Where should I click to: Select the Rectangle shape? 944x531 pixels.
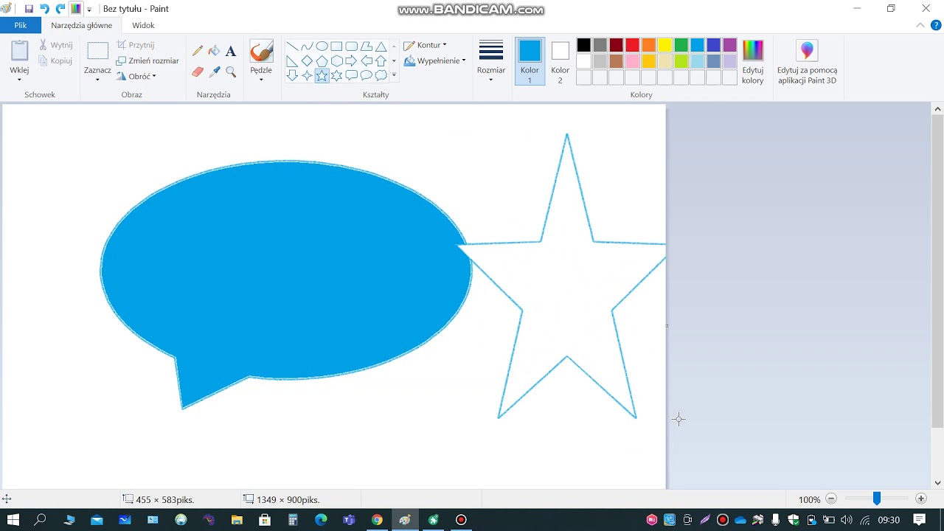336,46
